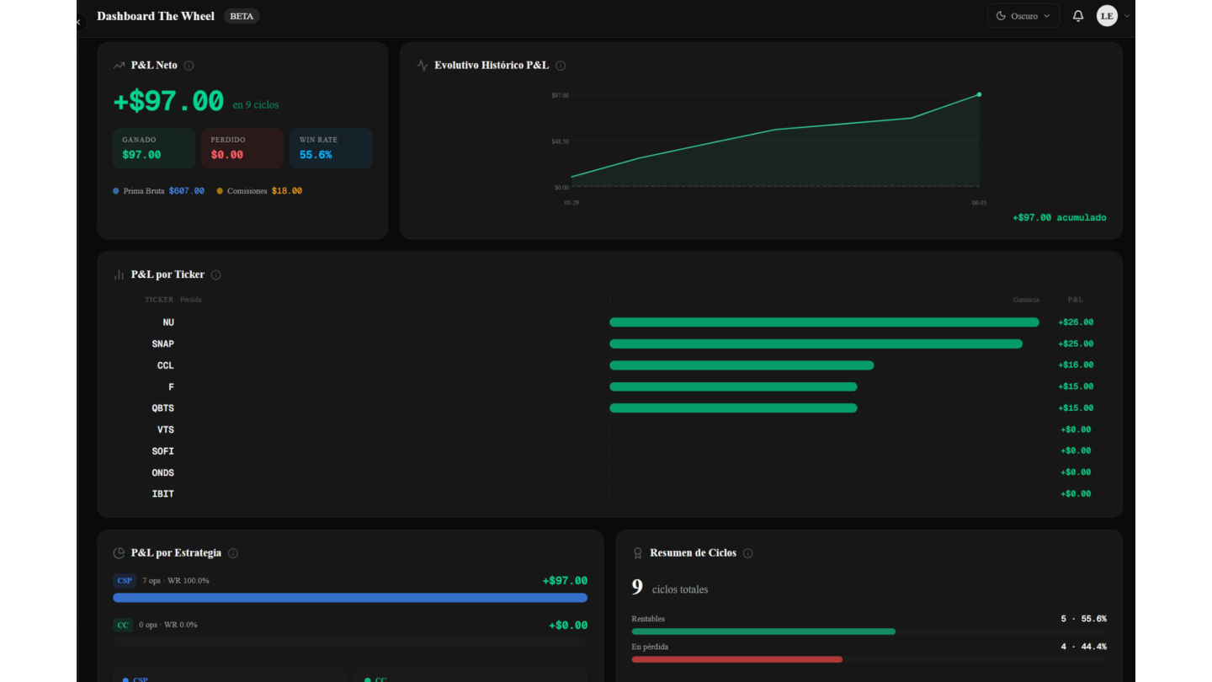1212x682 pixels.
Task: Click the QBTS ticker green bar
Action: pyautogui.click(x=733, y=408)
